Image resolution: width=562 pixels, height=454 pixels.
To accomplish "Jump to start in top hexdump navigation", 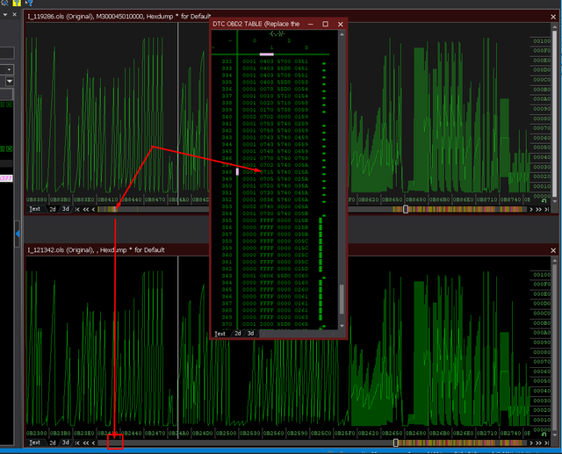I will click(x=77, y=209).
